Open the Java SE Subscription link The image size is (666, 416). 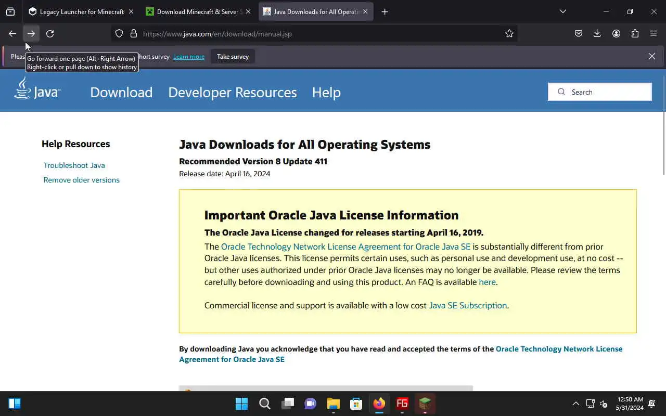coord(468,305)
